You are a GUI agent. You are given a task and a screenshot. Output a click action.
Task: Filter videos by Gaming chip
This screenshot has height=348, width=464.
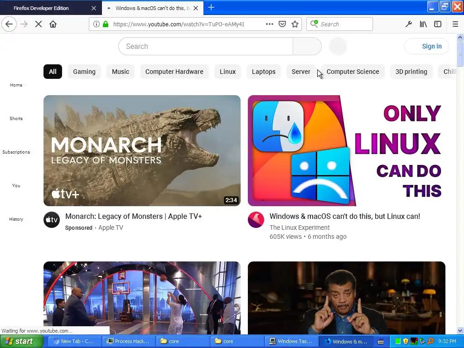tap(84, 72)
